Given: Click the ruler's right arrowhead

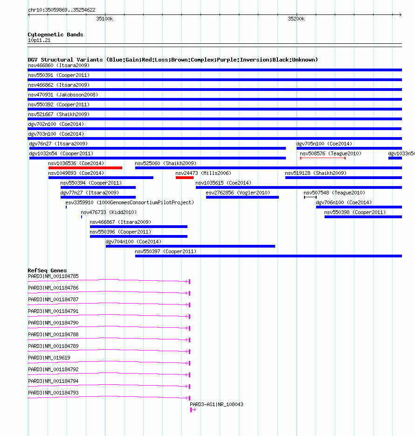Looking at the screenshot, I should tap(400, 14).
